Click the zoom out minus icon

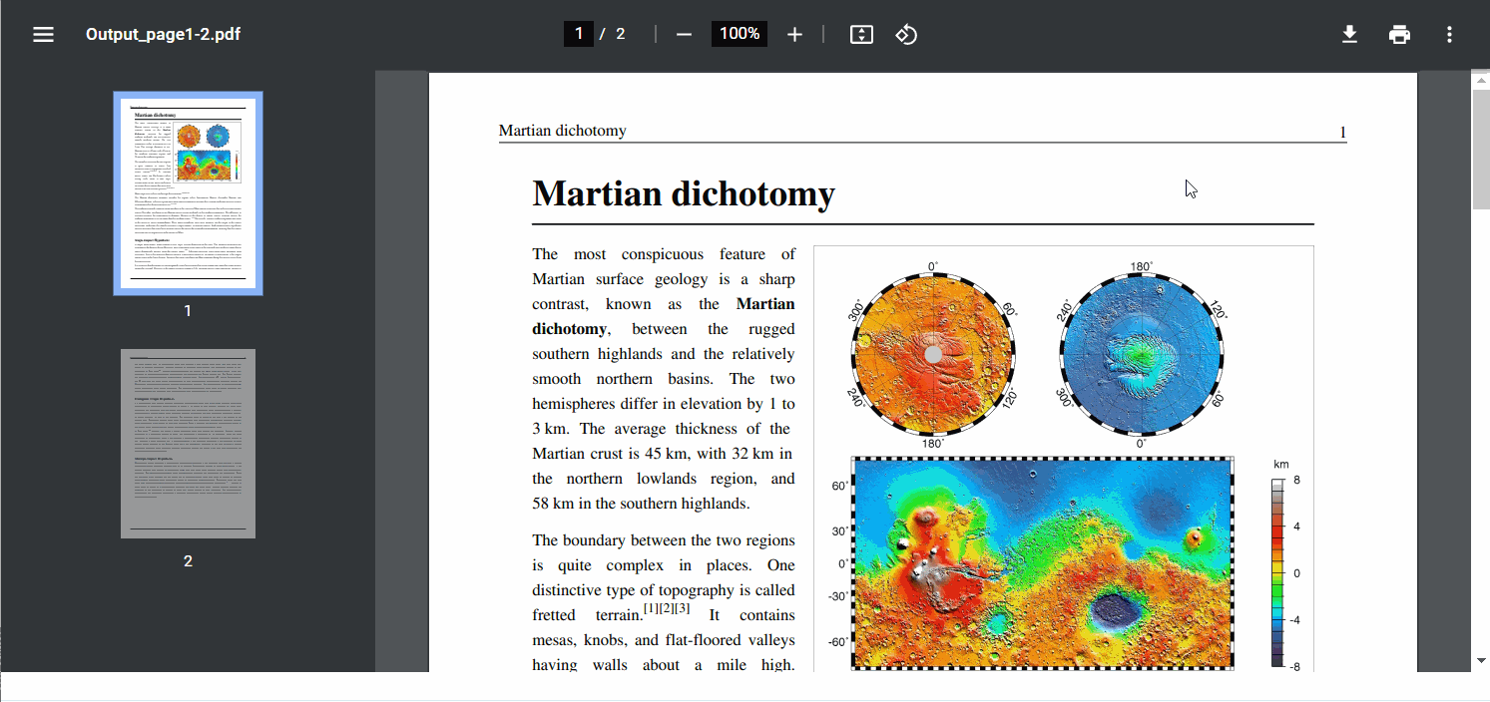click(x=684, y=35)
